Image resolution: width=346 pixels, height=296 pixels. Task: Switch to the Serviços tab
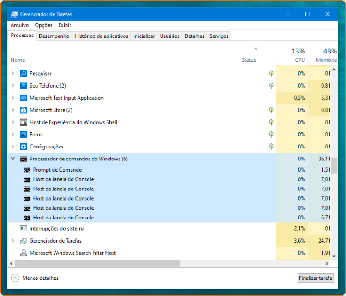pyautogui.click(x=219, y=36)
